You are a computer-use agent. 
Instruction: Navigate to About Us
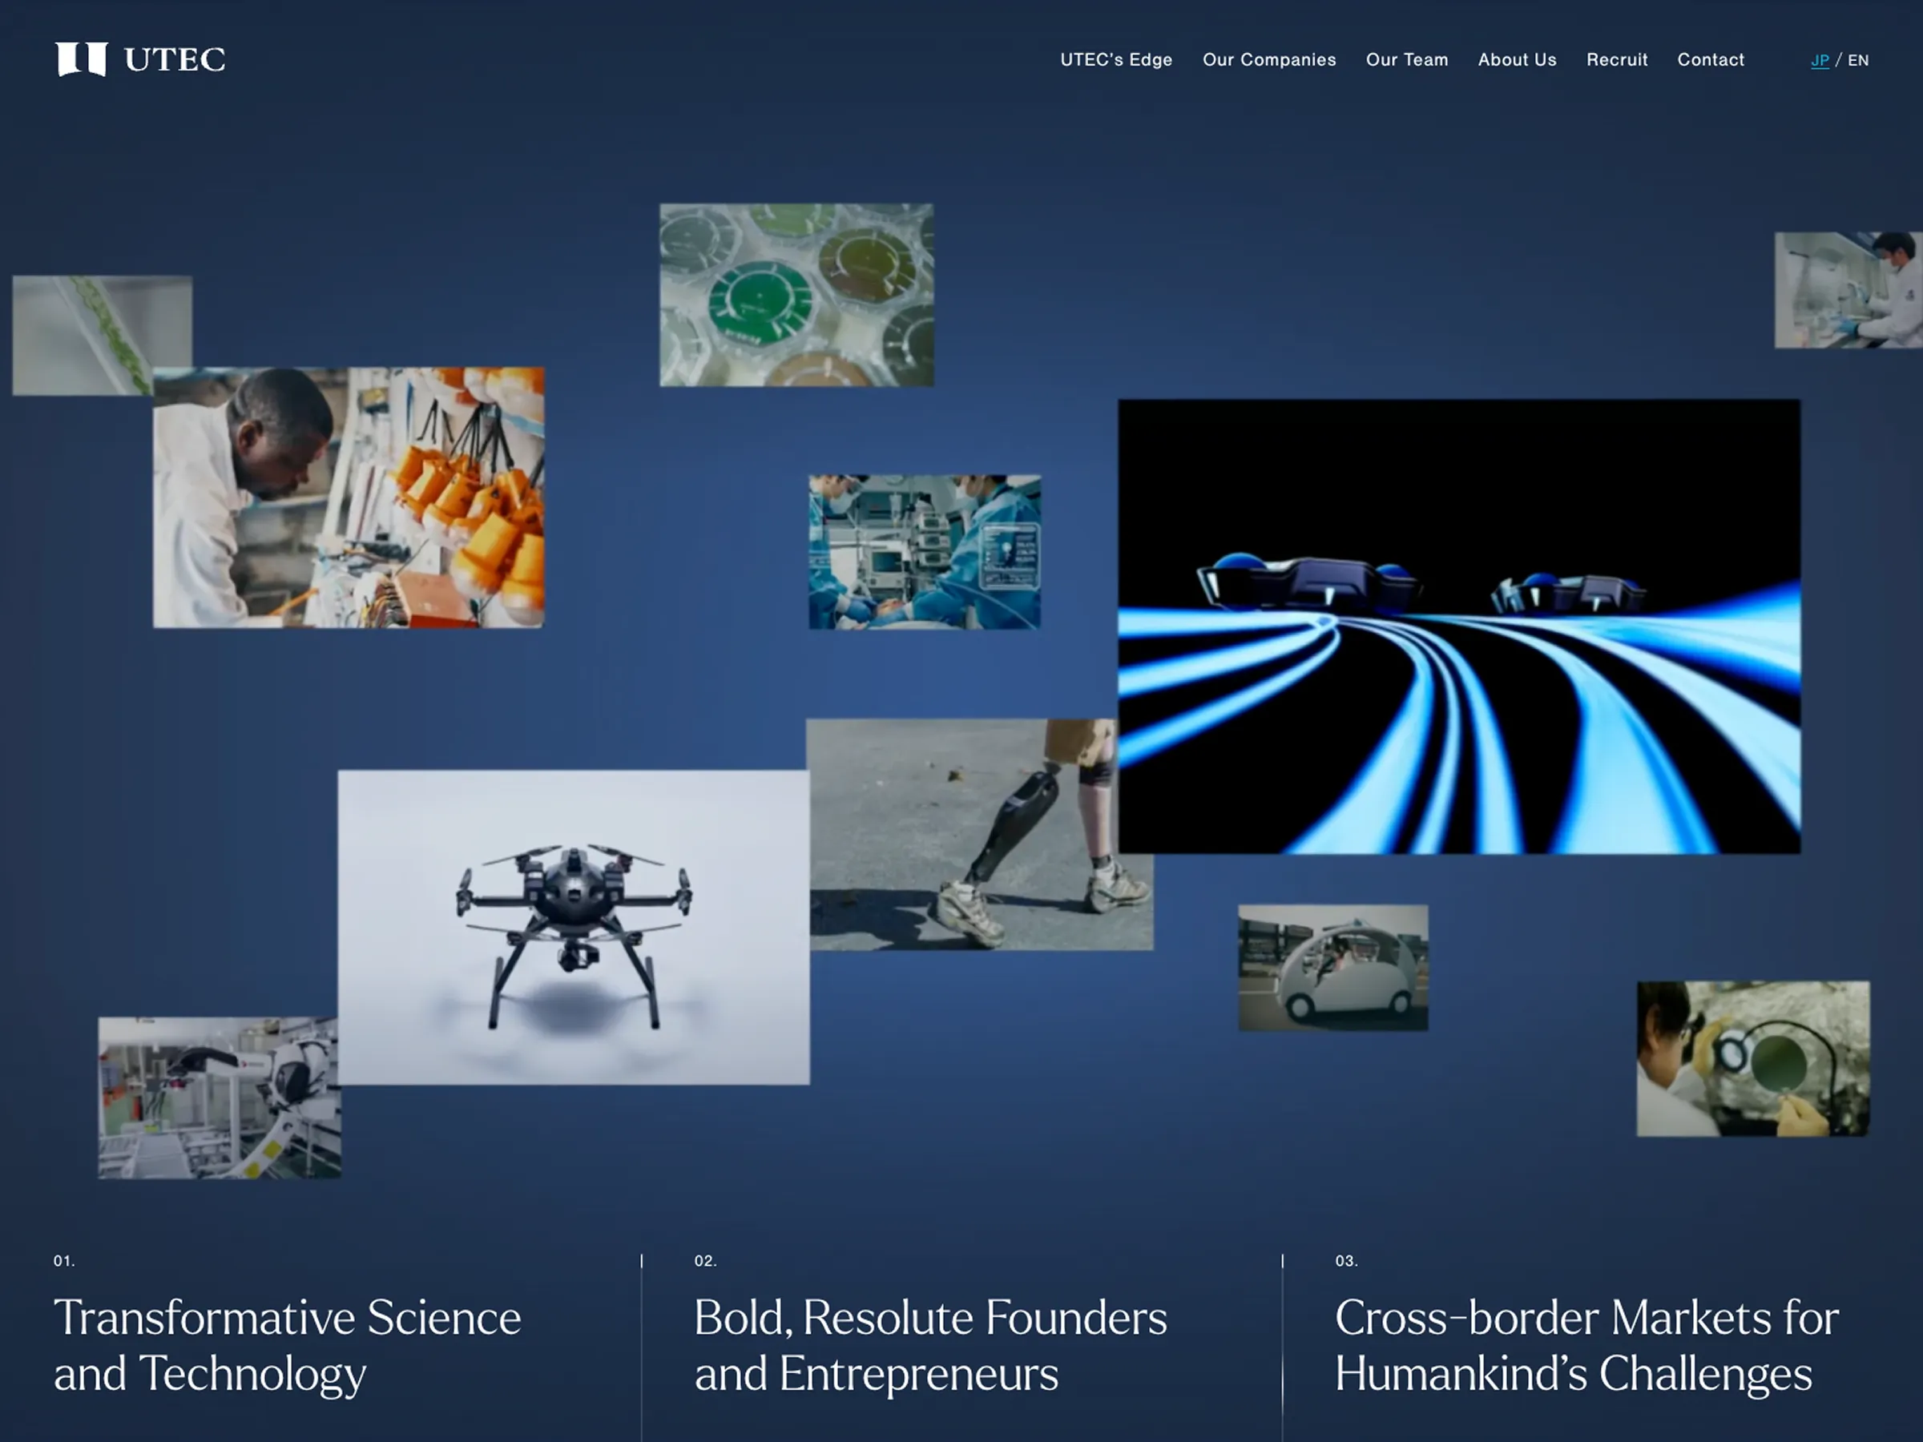[x=1516, y=60]
